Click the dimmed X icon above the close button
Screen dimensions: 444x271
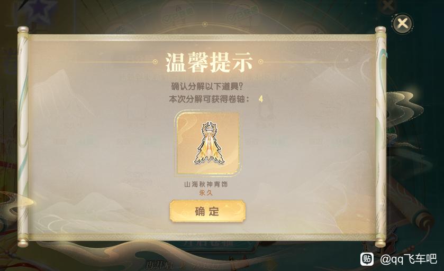click(x=387, y=5)
